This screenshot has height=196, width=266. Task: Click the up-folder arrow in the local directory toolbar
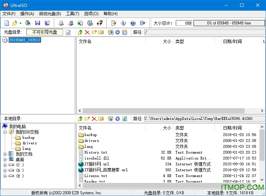tap(80, 118)
